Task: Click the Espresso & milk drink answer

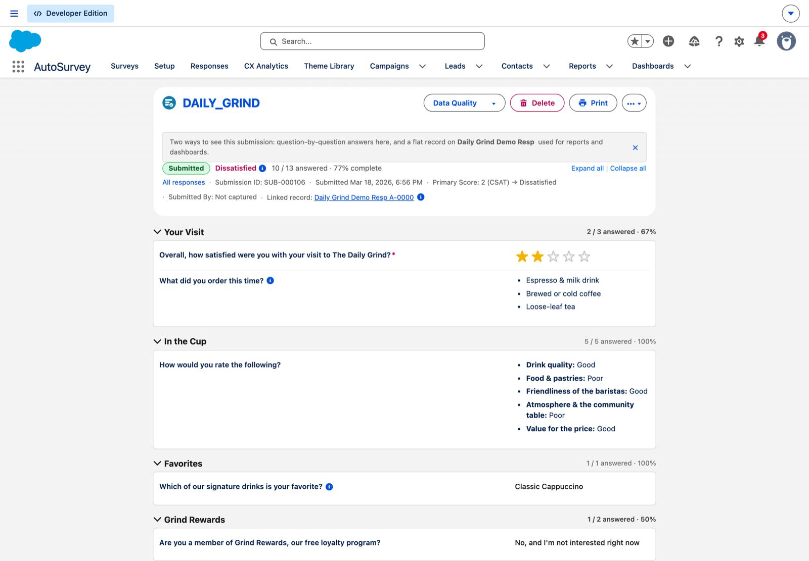Action: coord(562,280)
